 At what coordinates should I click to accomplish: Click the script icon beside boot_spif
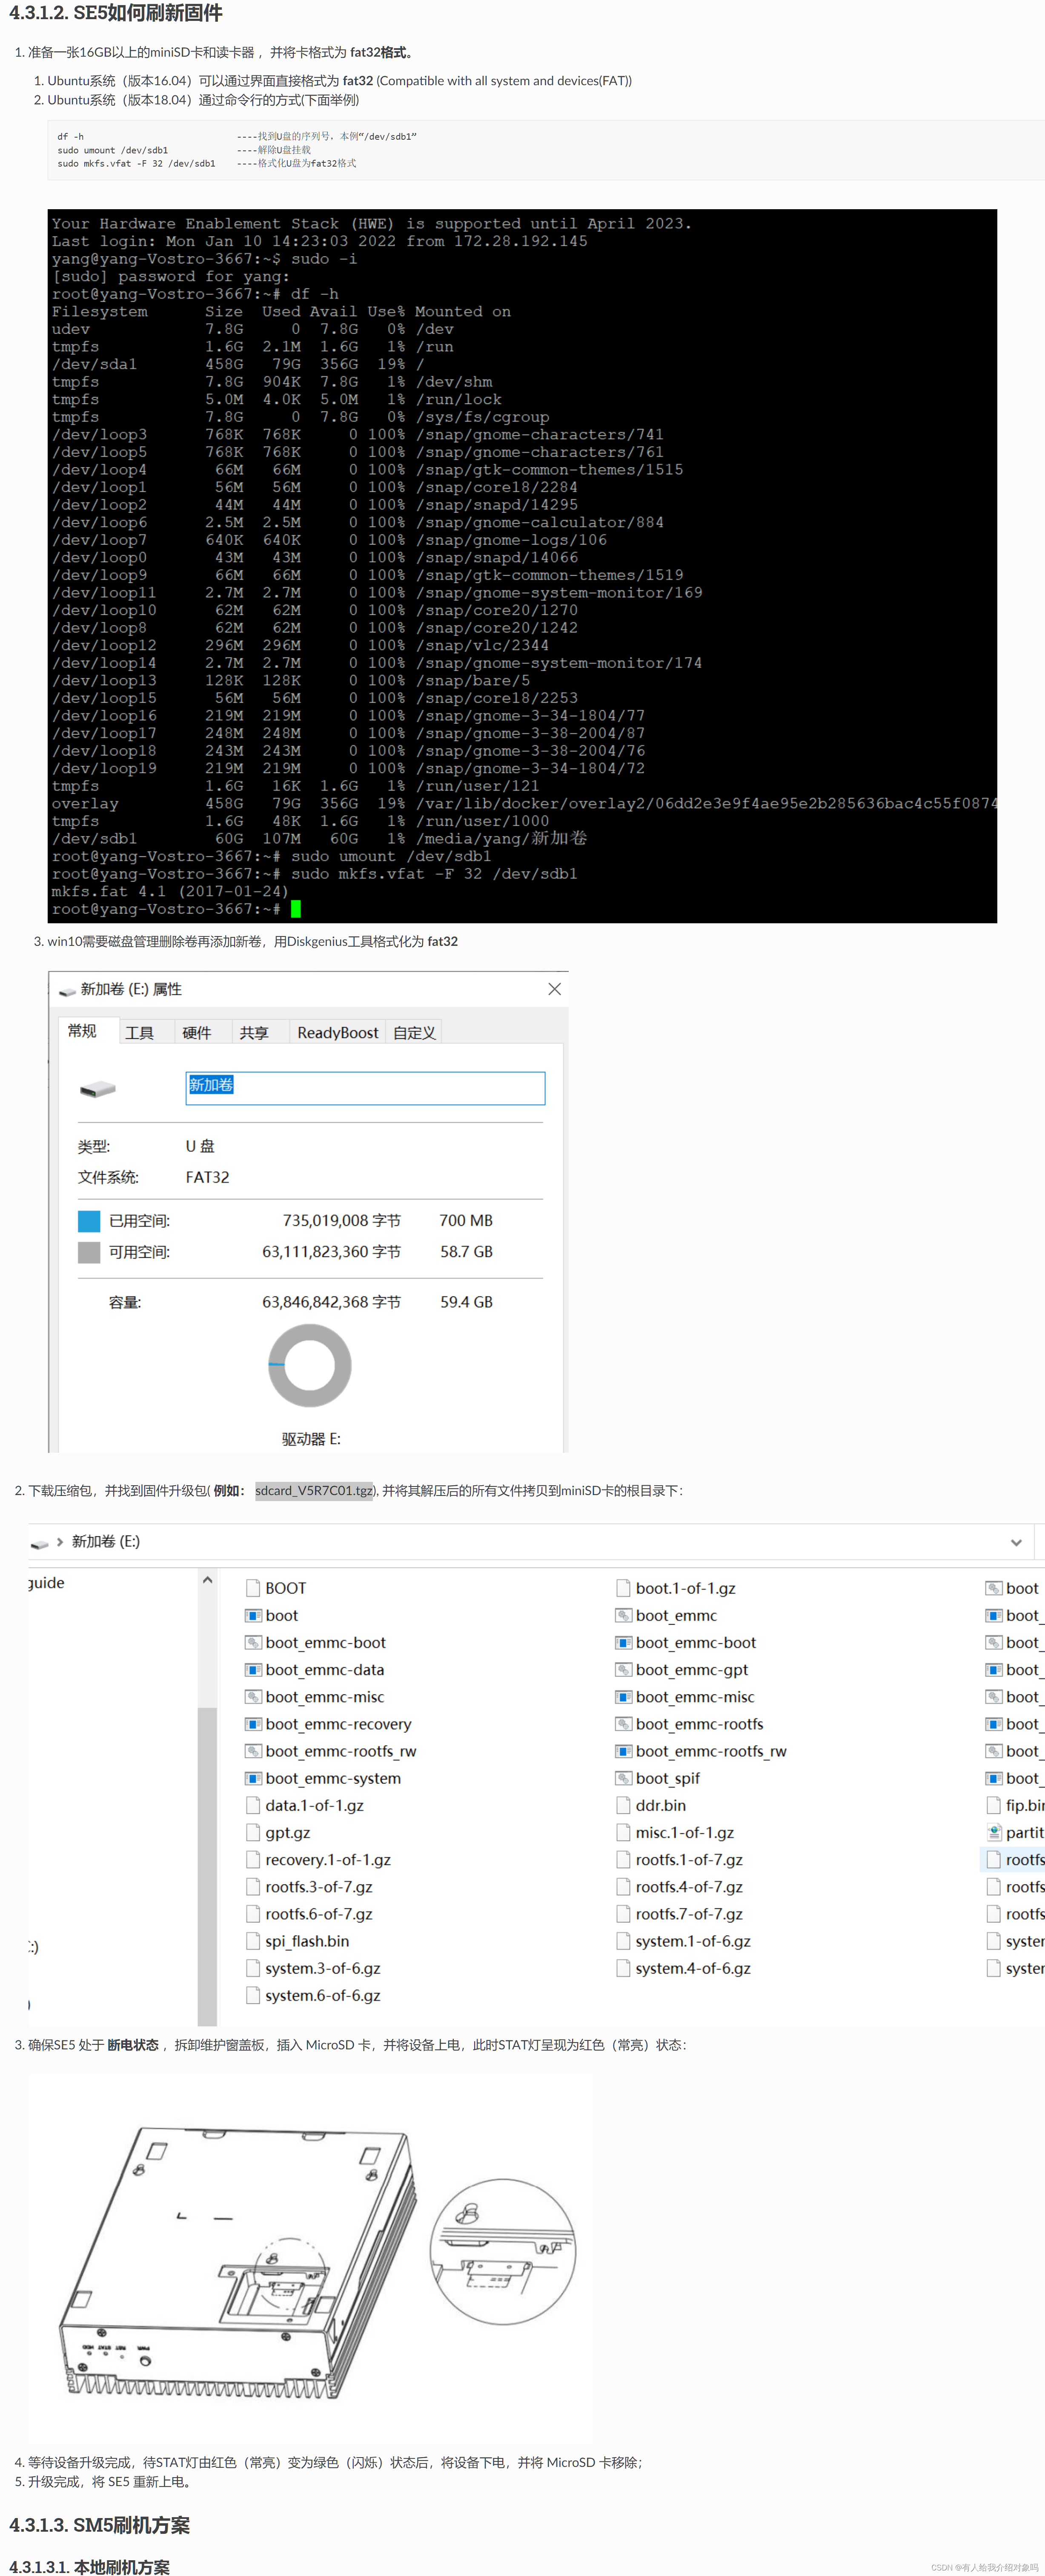coord(624,1778)
